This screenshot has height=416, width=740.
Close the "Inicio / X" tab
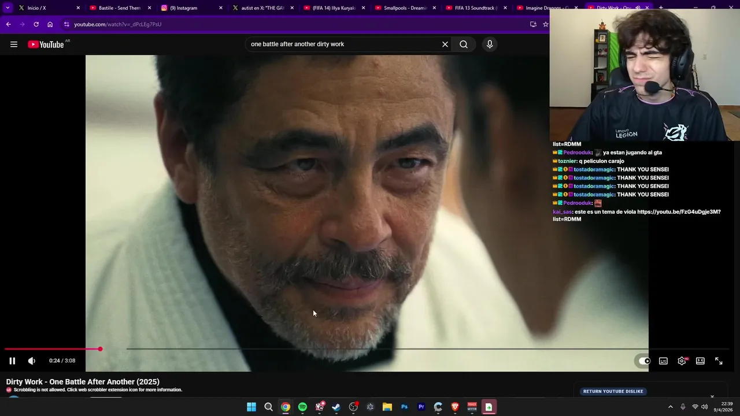pyautogui.click(x=78, y=8)
